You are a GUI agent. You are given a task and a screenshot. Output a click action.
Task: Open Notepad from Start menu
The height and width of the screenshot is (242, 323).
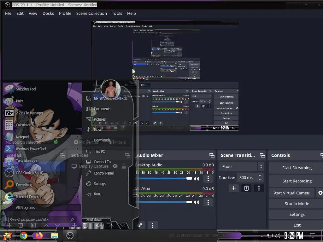pos(22,137)
